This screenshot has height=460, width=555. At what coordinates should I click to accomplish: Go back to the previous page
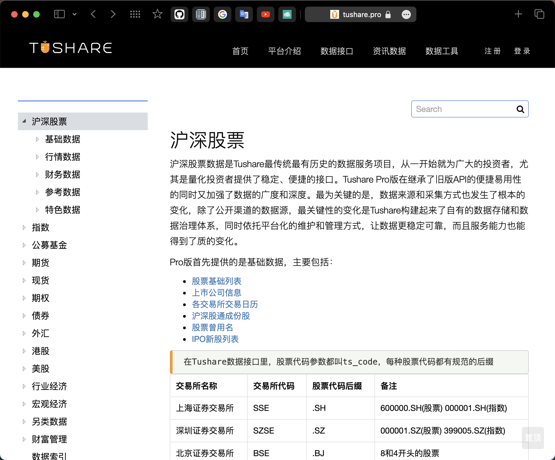pos(93,14)
